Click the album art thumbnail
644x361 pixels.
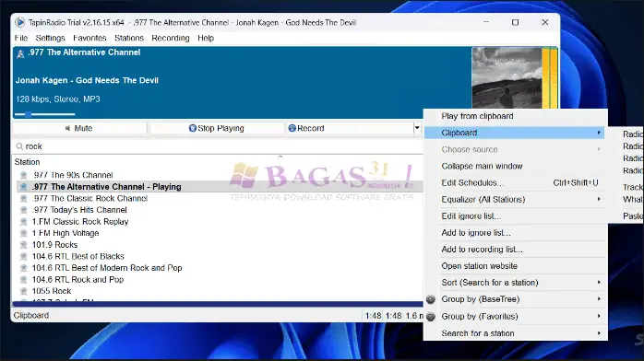pos(507,78)
